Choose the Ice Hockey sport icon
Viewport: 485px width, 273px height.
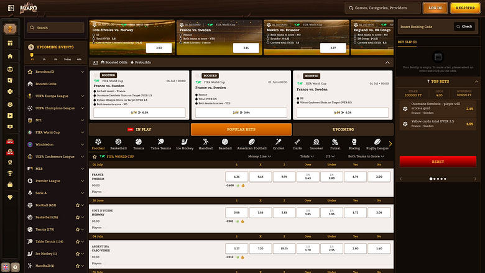tap(185, 144)
